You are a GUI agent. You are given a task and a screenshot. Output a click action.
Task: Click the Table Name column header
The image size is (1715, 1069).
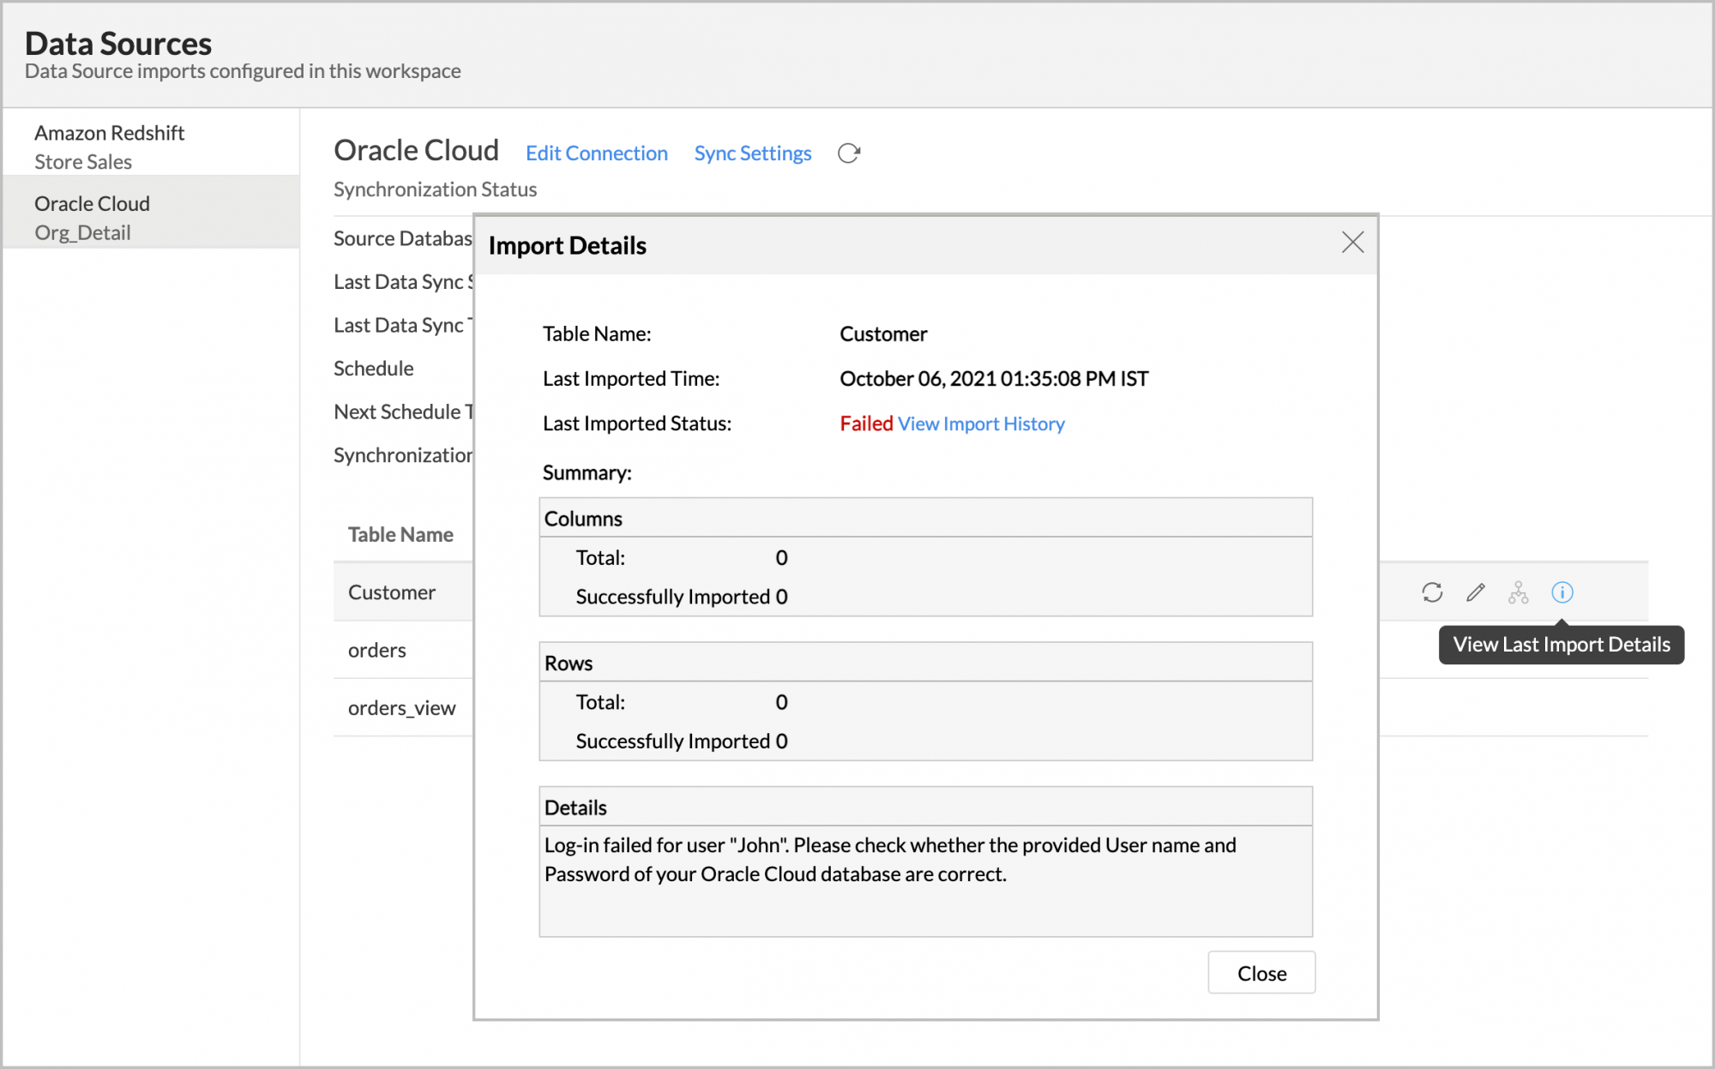(400, 534)
